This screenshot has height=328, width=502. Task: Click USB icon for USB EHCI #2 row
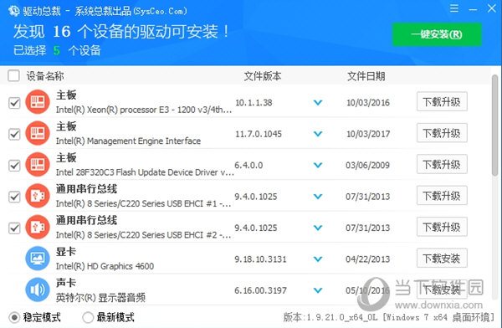[38, 227]
